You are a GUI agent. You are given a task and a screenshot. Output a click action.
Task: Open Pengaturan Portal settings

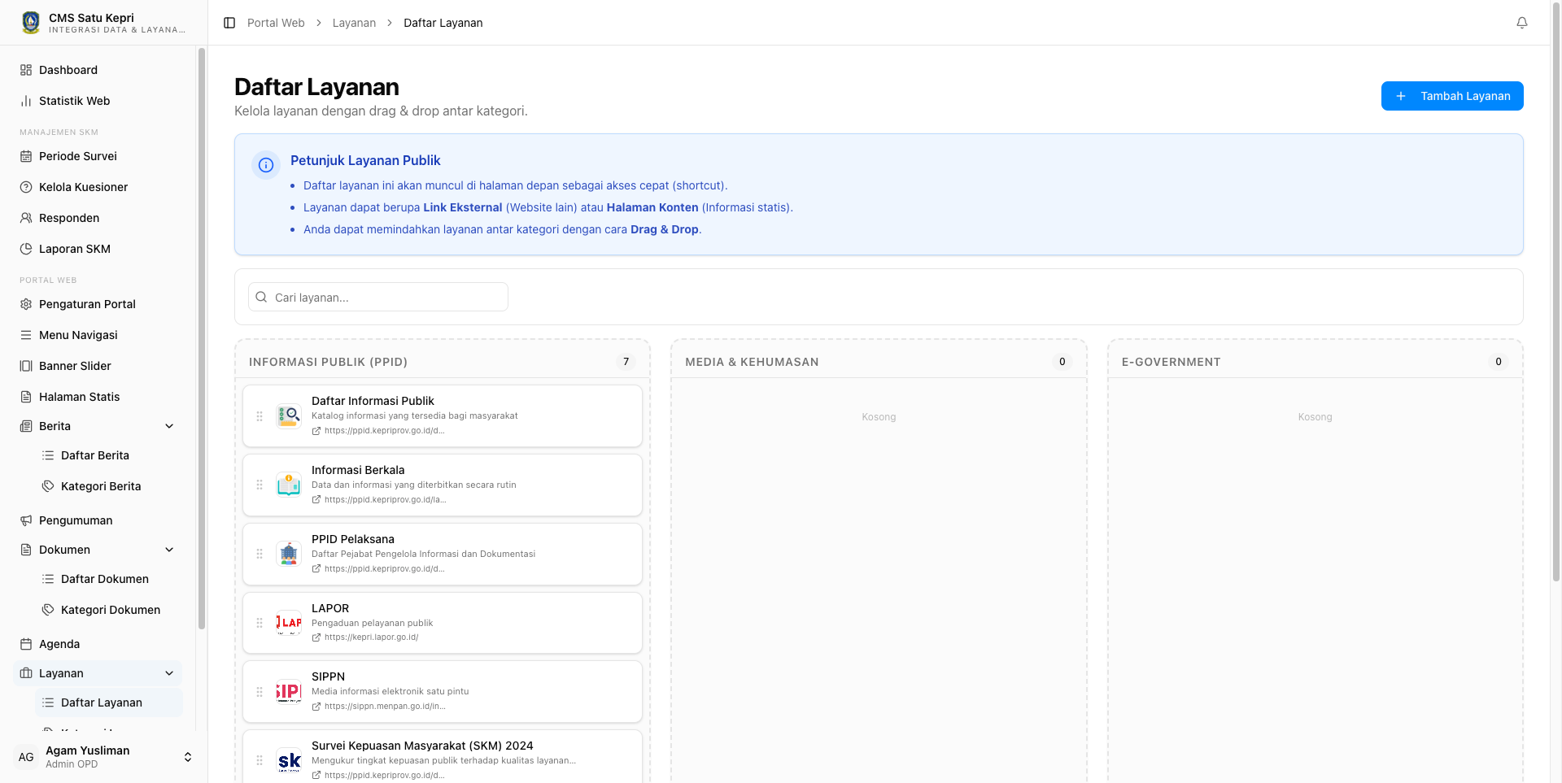[98, 304]
